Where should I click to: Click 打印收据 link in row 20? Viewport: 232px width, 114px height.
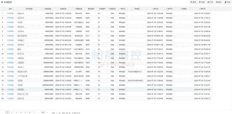click(10, 98)
